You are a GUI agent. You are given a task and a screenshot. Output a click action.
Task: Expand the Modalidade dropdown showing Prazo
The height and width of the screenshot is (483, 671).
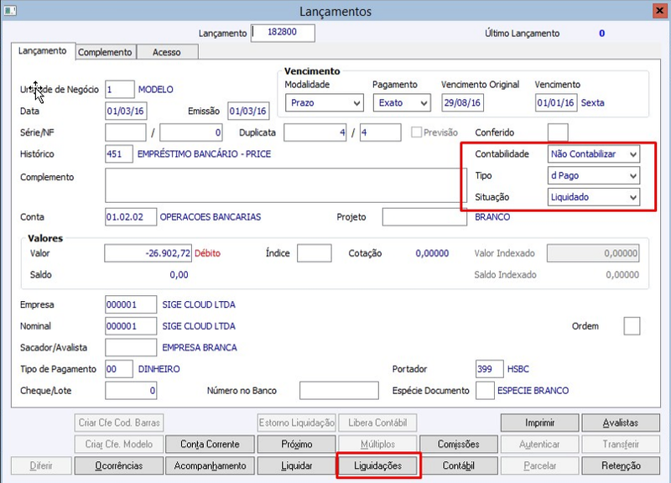pyautogui.click(x=325, y=103)
